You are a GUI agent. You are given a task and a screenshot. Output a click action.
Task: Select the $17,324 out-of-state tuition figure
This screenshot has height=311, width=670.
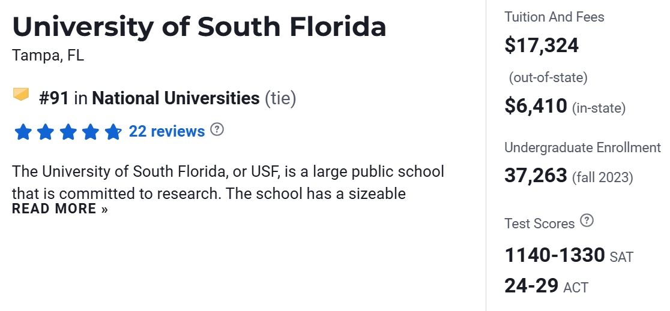point(542,46)
